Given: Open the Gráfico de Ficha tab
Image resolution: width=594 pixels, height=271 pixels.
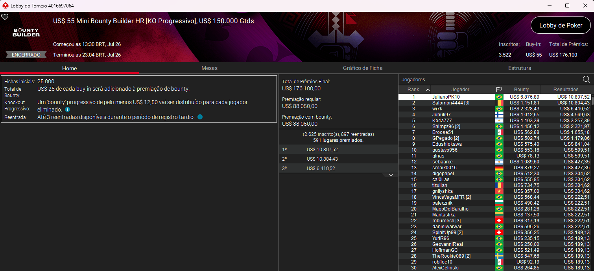Looking at the screenshot, I should coord(363,68).
